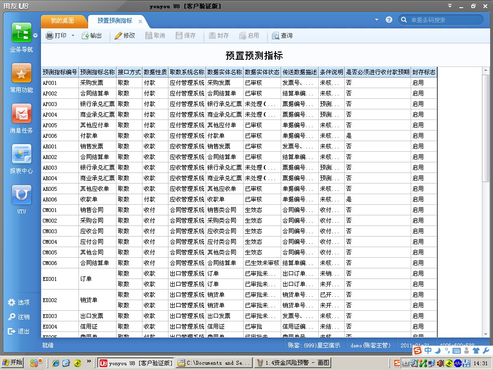Run 查询 query from the toolbar
Viewport: 493px width, 370px height.
pos(282,36)
